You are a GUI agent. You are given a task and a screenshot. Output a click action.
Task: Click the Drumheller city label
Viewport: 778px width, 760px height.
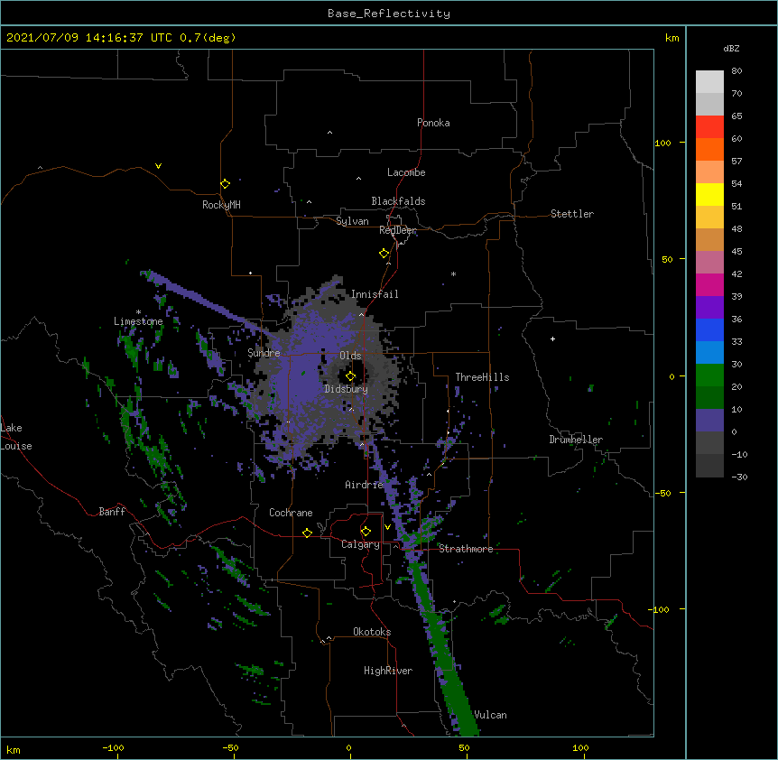576,440
